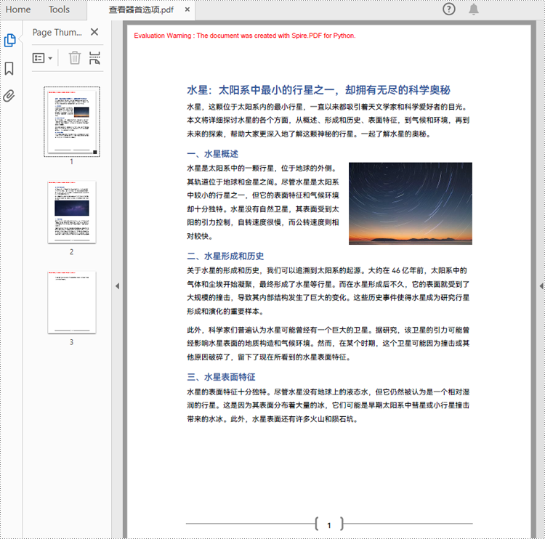The width and height of the screenshot is (545, 539).
Task: Click the Page Thum... panel title
Action: pyautogui.click(x=57, y=32)
